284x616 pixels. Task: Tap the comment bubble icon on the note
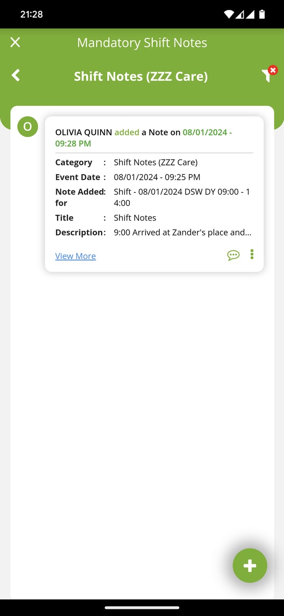click(x=233, y=255)
